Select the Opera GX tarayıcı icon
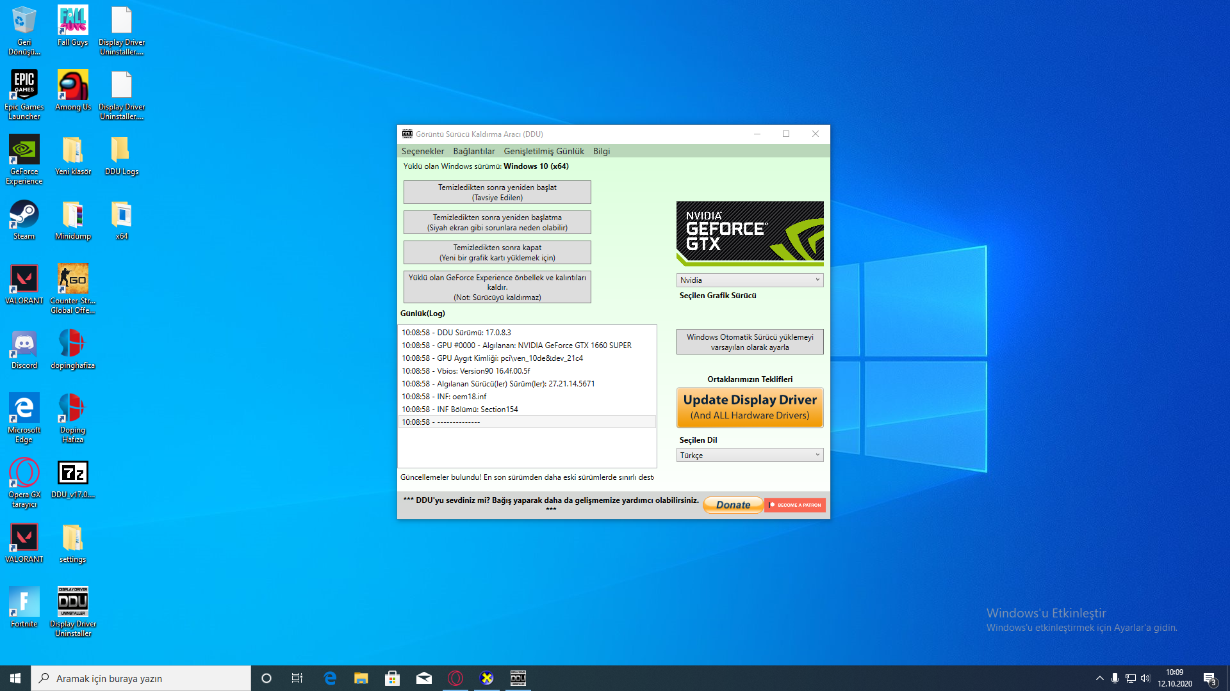The image size is (1230, 691). point(24,482)
